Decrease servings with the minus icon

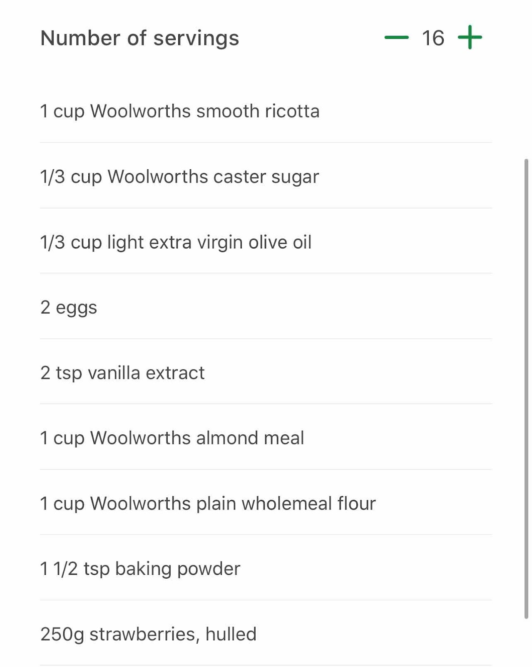(x=396, y=38)
